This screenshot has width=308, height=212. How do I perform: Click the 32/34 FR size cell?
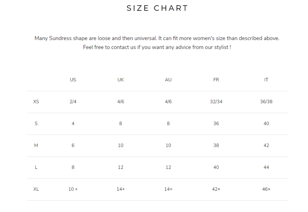pyautogui.click(x=216, y=102)
